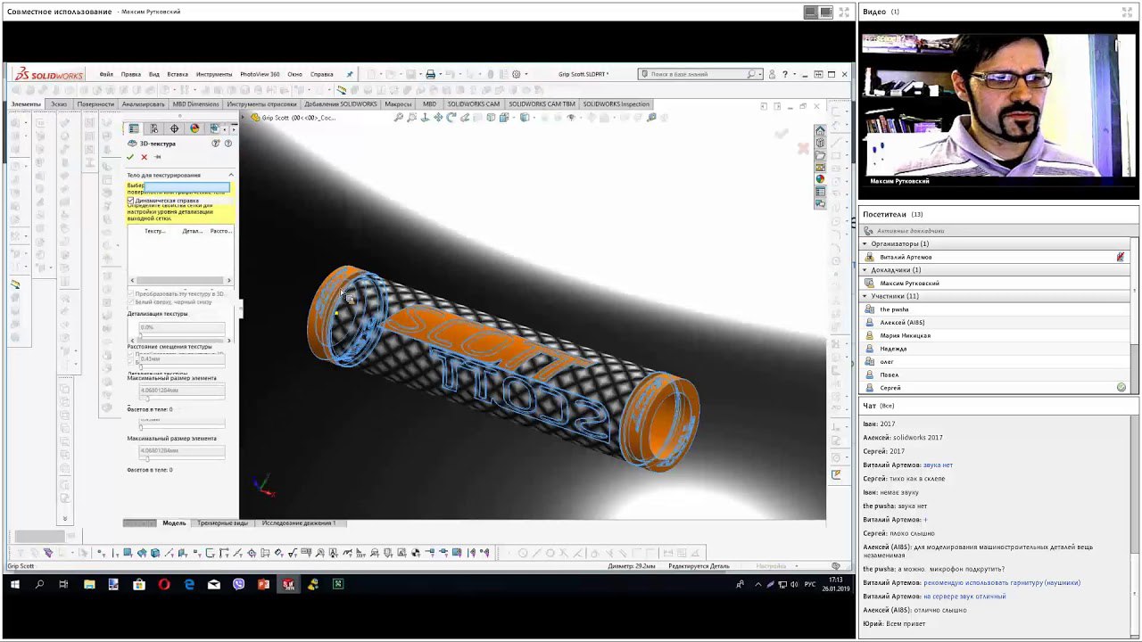Click Текстура column header in texture table
Image resolution: width=1142 pixels, height=642 pixels.
pyautogui.click(x=155, y=231)
